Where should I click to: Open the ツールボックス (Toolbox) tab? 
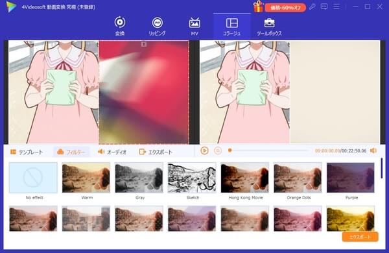[x=269, y=26]
